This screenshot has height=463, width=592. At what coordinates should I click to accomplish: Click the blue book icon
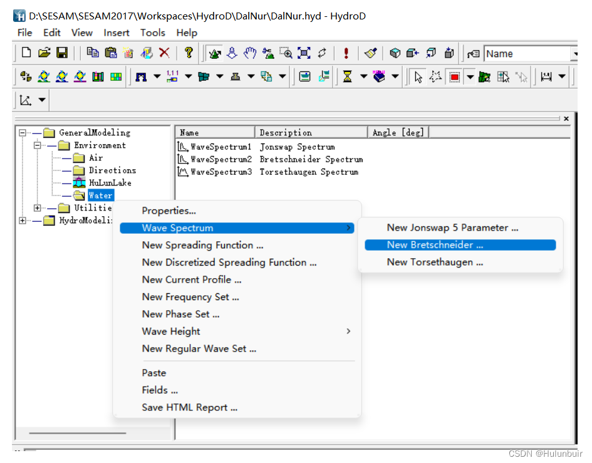tap(379, 76)
